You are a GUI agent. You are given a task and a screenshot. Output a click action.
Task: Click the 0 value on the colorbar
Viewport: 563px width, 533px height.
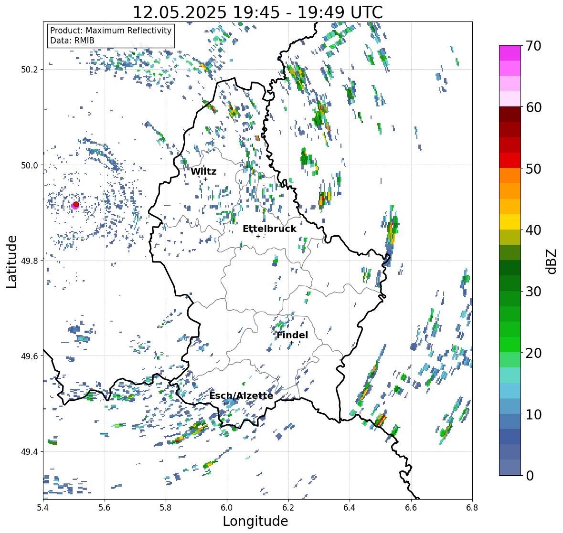530,476
